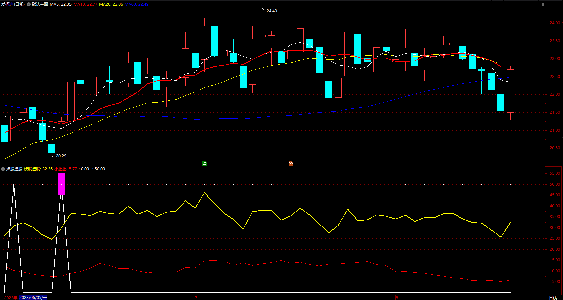Viewport: 563px width, 300px height.
Task: Click the blue MA60: 22.49 label
Action: point(136,4)
